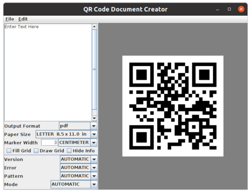Minimize the QR Code Document Creator window
The image size is (251, 193).
[217, 10]
